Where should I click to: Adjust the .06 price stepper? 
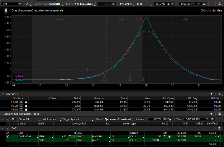point(165,137)
